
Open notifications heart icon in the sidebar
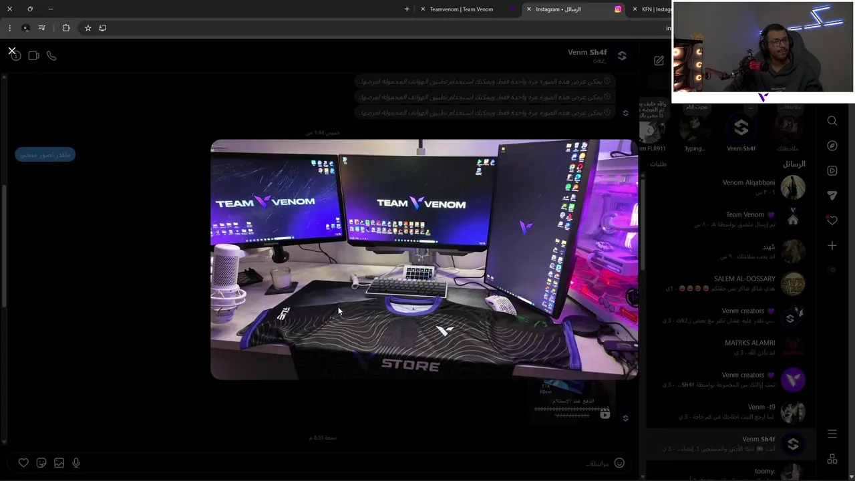pyautogui.click(x=832, y=220)
